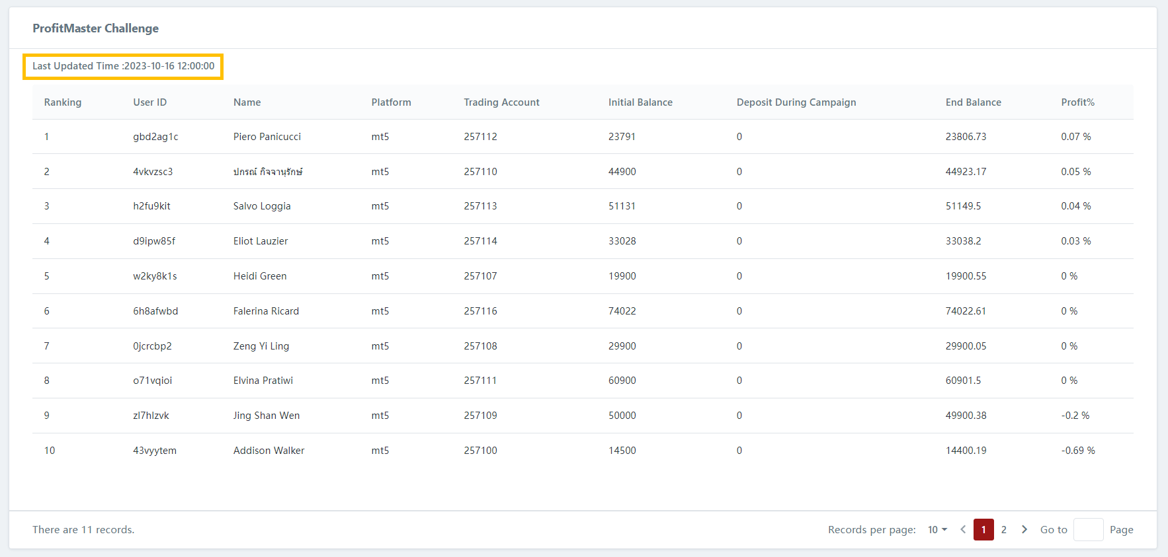
Task: Click the ProfitMaster Challenge title
Action: pyautogui.click(x=96, y=28)
